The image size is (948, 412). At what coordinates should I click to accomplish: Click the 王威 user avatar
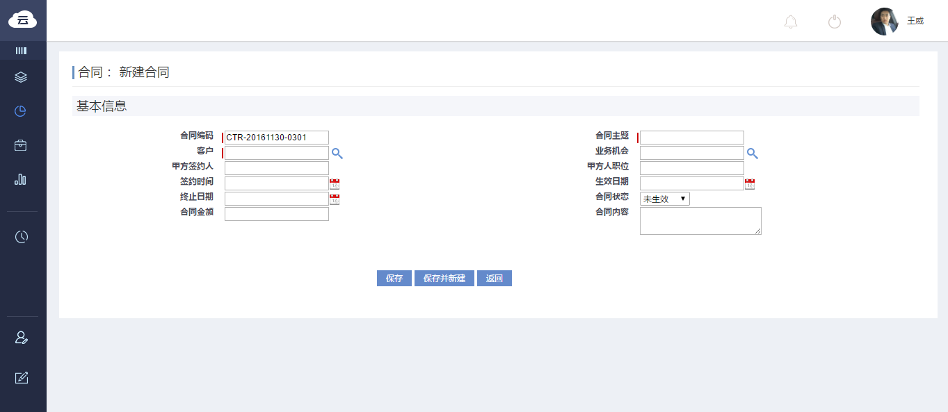884,22
